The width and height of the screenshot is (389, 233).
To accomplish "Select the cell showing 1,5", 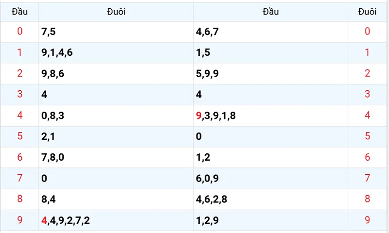I will tap(203, 52).
